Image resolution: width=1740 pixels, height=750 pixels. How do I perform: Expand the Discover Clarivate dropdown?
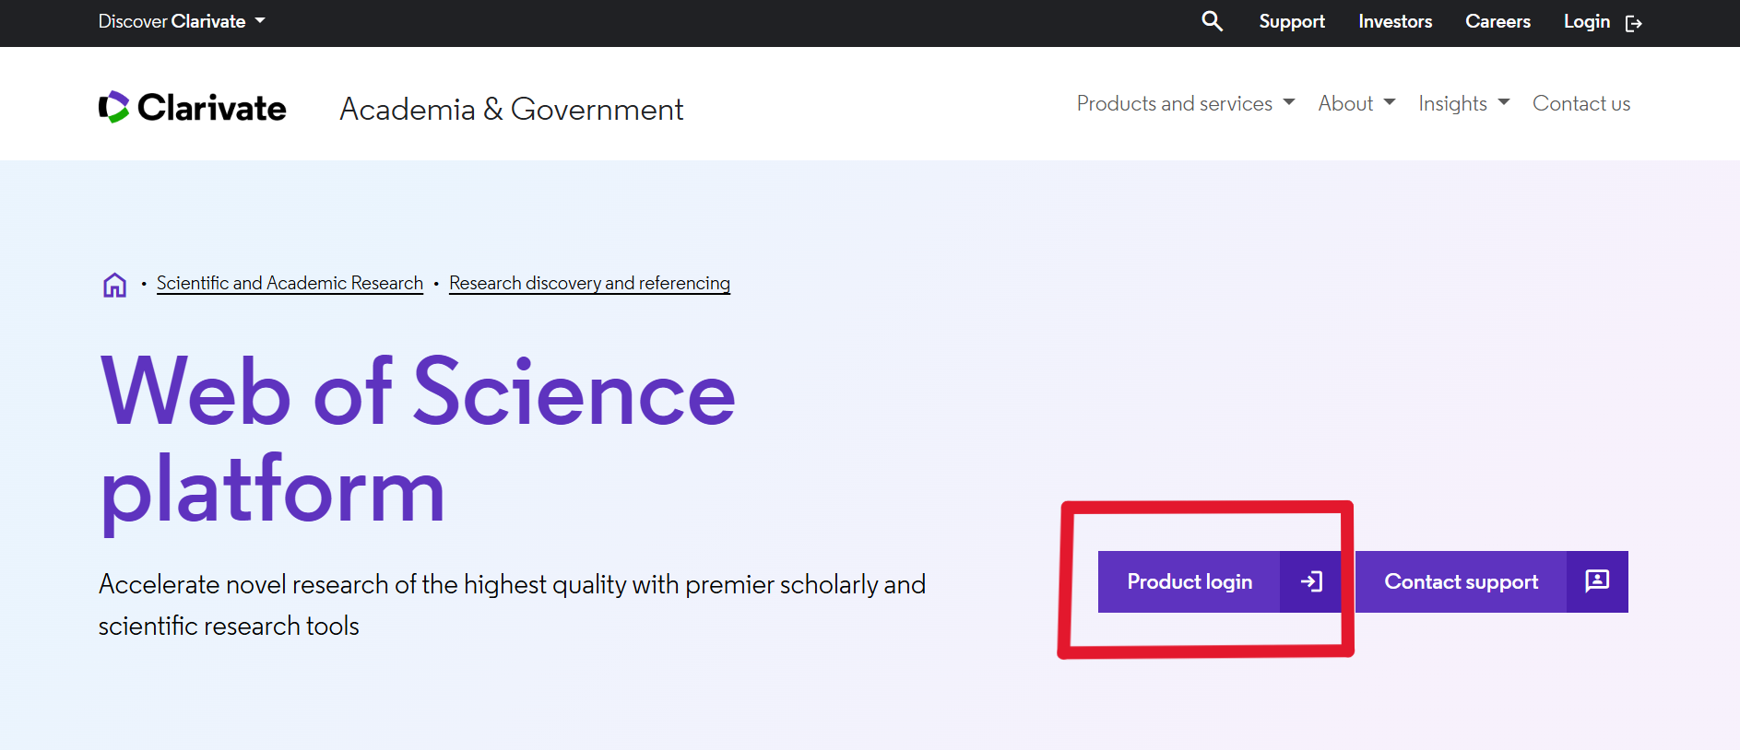[182, 21]
